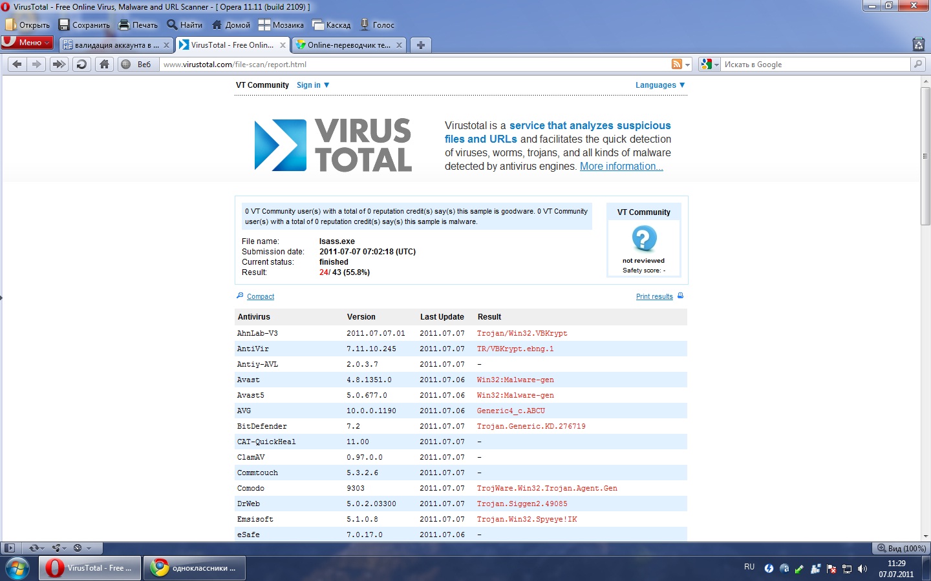The width and height of the screenshot is (931, 581).
Task: Click the Открыть (Open) toolbar icon
Action: point(10,25)
